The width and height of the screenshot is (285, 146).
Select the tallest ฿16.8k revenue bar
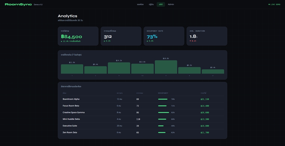point(166,67)
